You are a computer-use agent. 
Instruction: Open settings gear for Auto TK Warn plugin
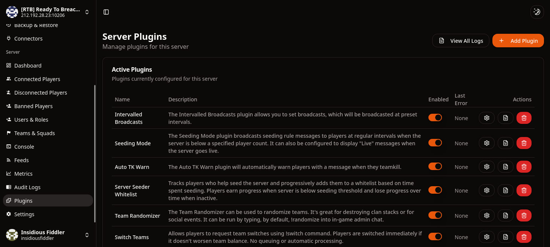[486, 166]
